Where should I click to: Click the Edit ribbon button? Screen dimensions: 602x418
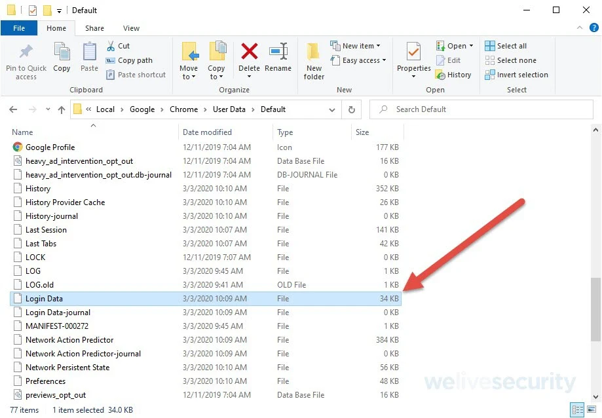pos(448,60)
